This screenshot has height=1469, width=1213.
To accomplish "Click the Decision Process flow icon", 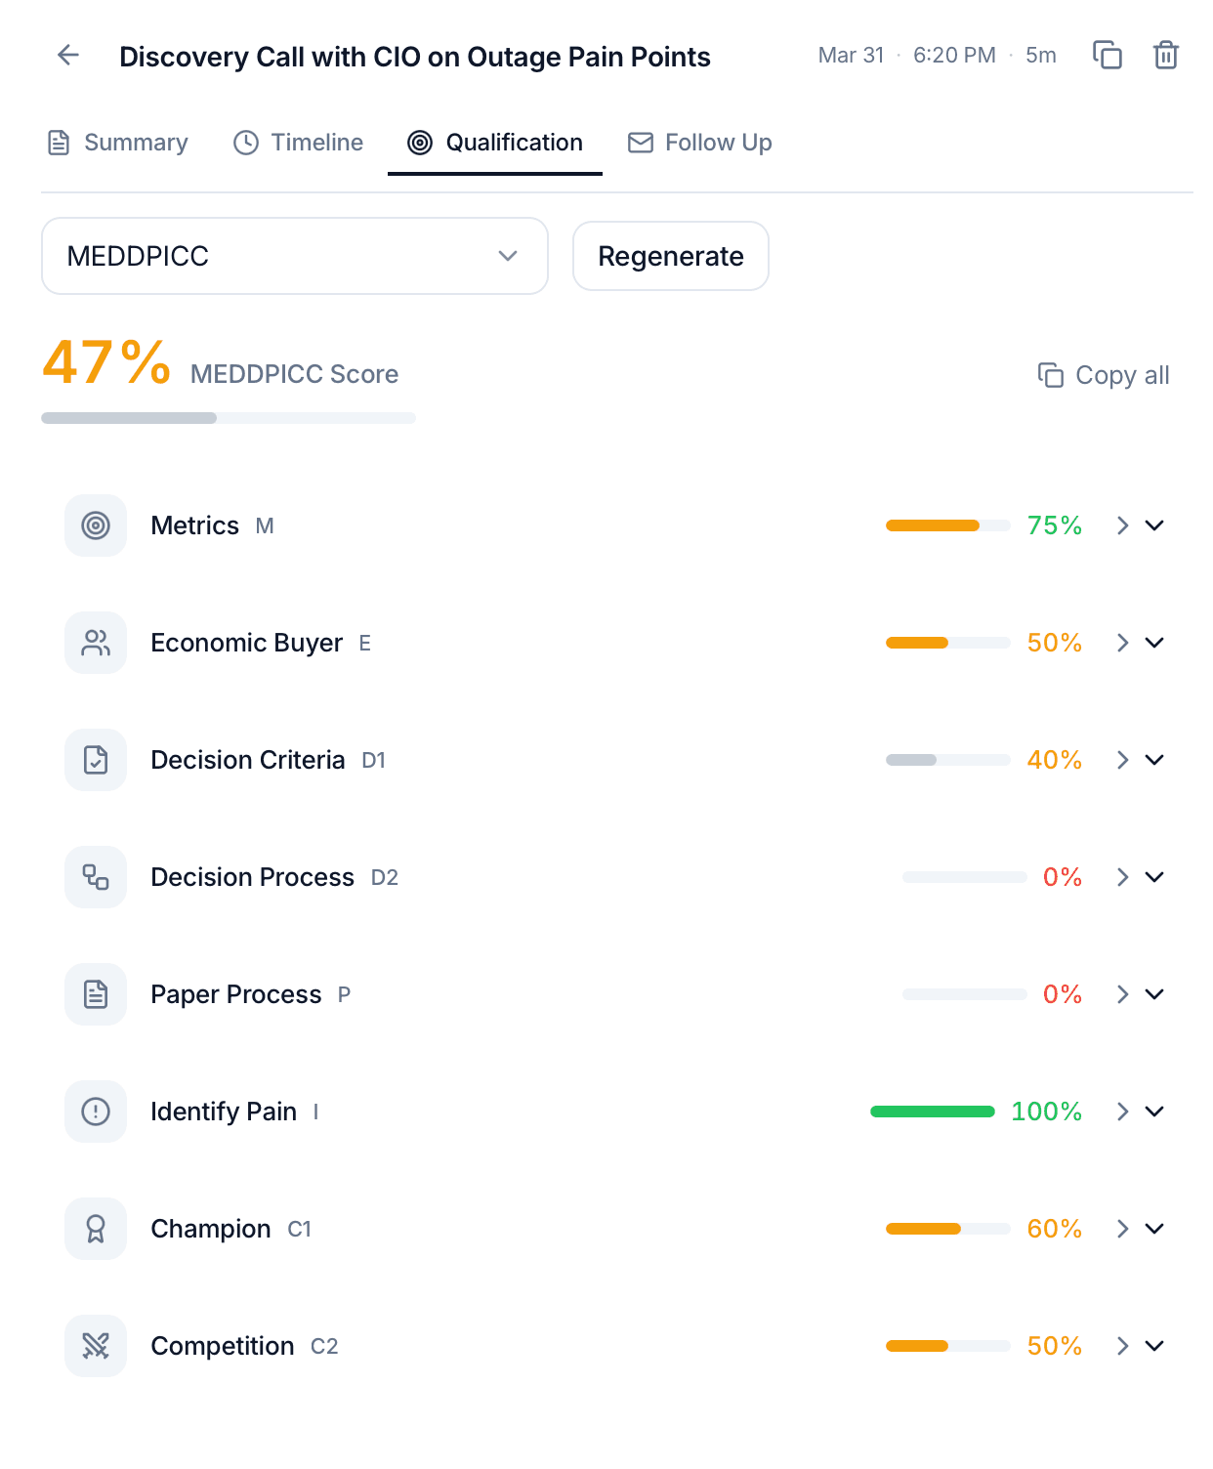I will (96, 877).
